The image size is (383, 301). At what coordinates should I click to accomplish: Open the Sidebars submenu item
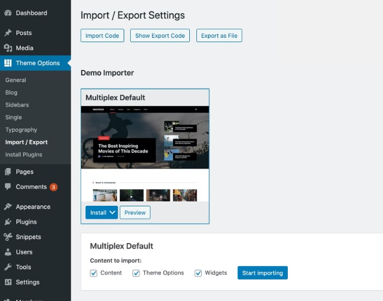17,105
